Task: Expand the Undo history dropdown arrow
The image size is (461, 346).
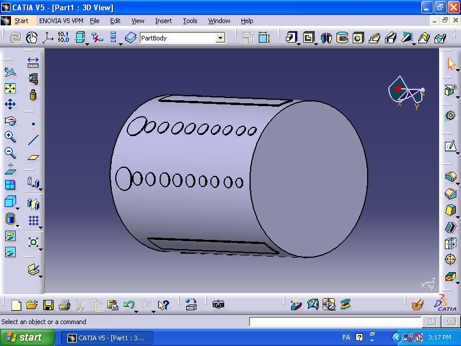Action: point(136,310)
